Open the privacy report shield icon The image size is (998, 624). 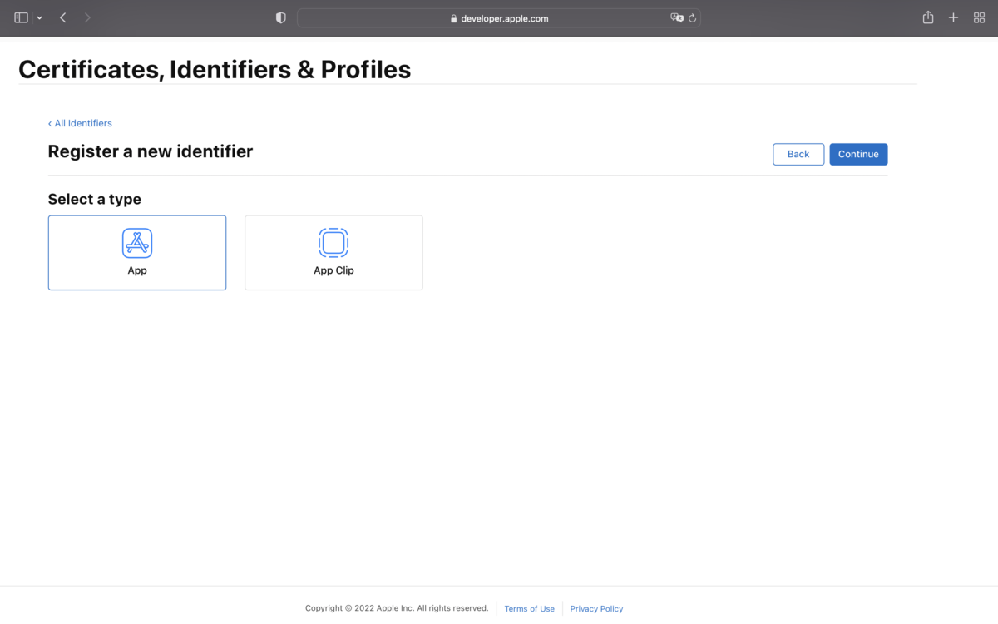(281, 17)
